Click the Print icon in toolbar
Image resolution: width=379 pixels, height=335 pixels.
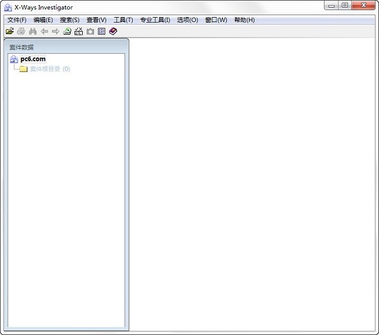click(x=21, y=31)
